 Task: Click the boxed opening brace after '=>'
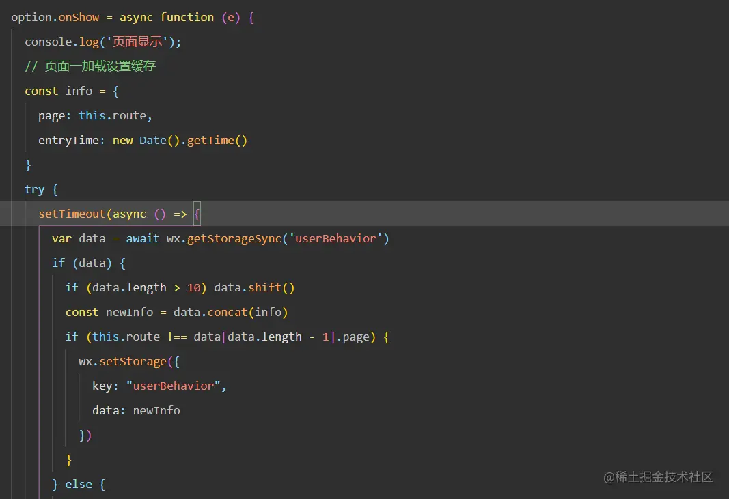197,214
